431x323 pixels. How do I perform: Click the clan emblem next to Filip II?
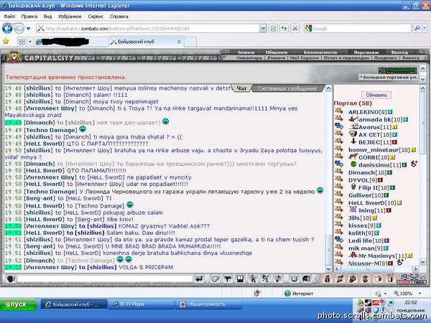[x=353, y=187]
